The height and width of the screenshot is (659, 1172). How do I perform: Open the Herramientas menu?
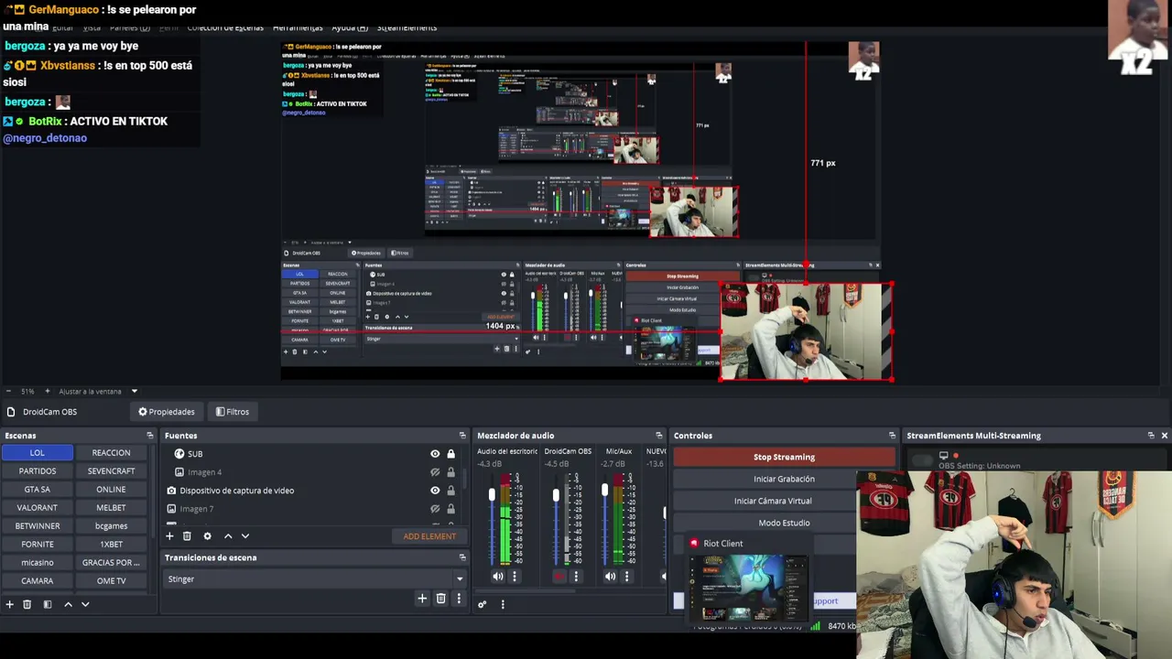click(298, 27)
